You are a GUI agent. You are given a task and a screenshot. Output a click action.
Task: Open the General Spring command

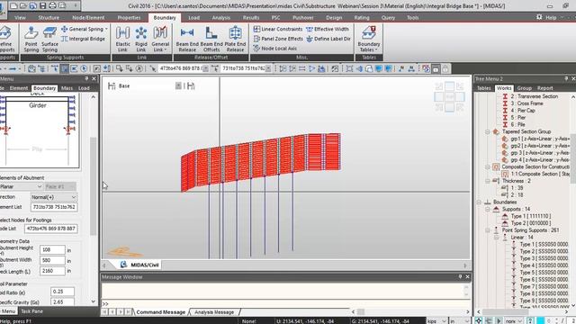tap(85, 29)
